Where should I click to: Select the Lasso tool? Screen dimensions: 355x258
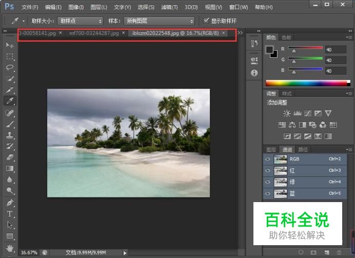pyautogui.click(x=9, y=67)
